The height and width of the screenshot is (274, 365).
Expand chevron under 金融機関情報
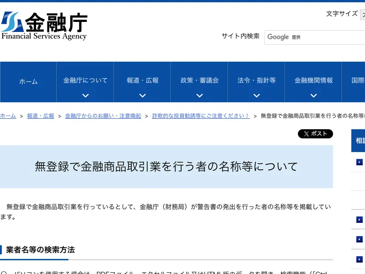click(313, 95)
